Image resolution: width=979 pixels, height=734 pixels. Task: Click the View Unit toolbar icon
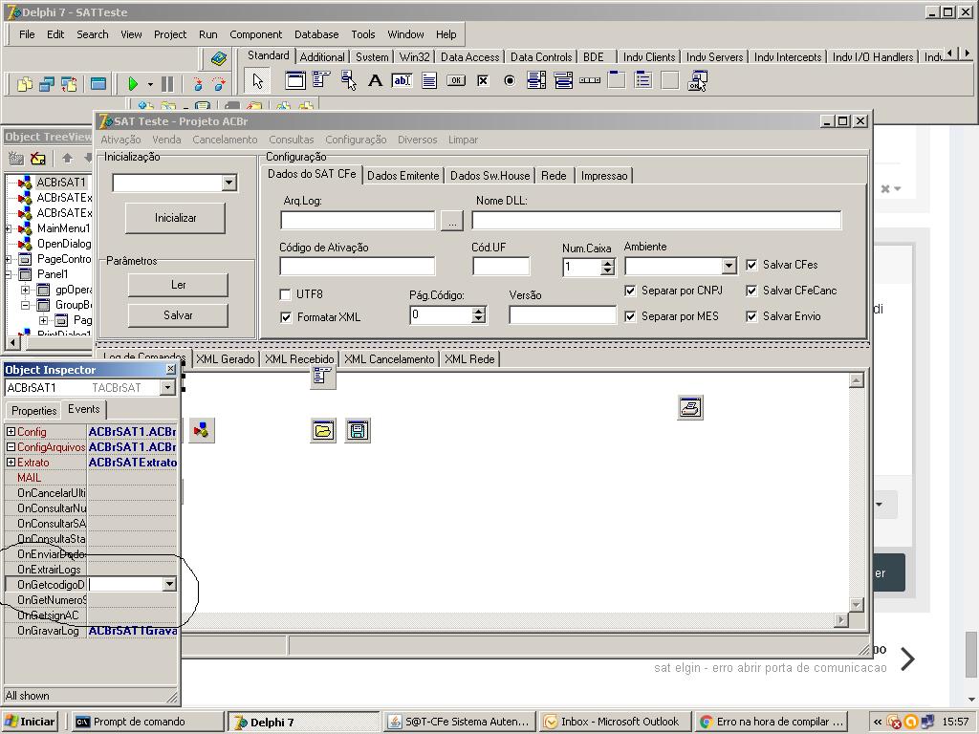(26, 84)
